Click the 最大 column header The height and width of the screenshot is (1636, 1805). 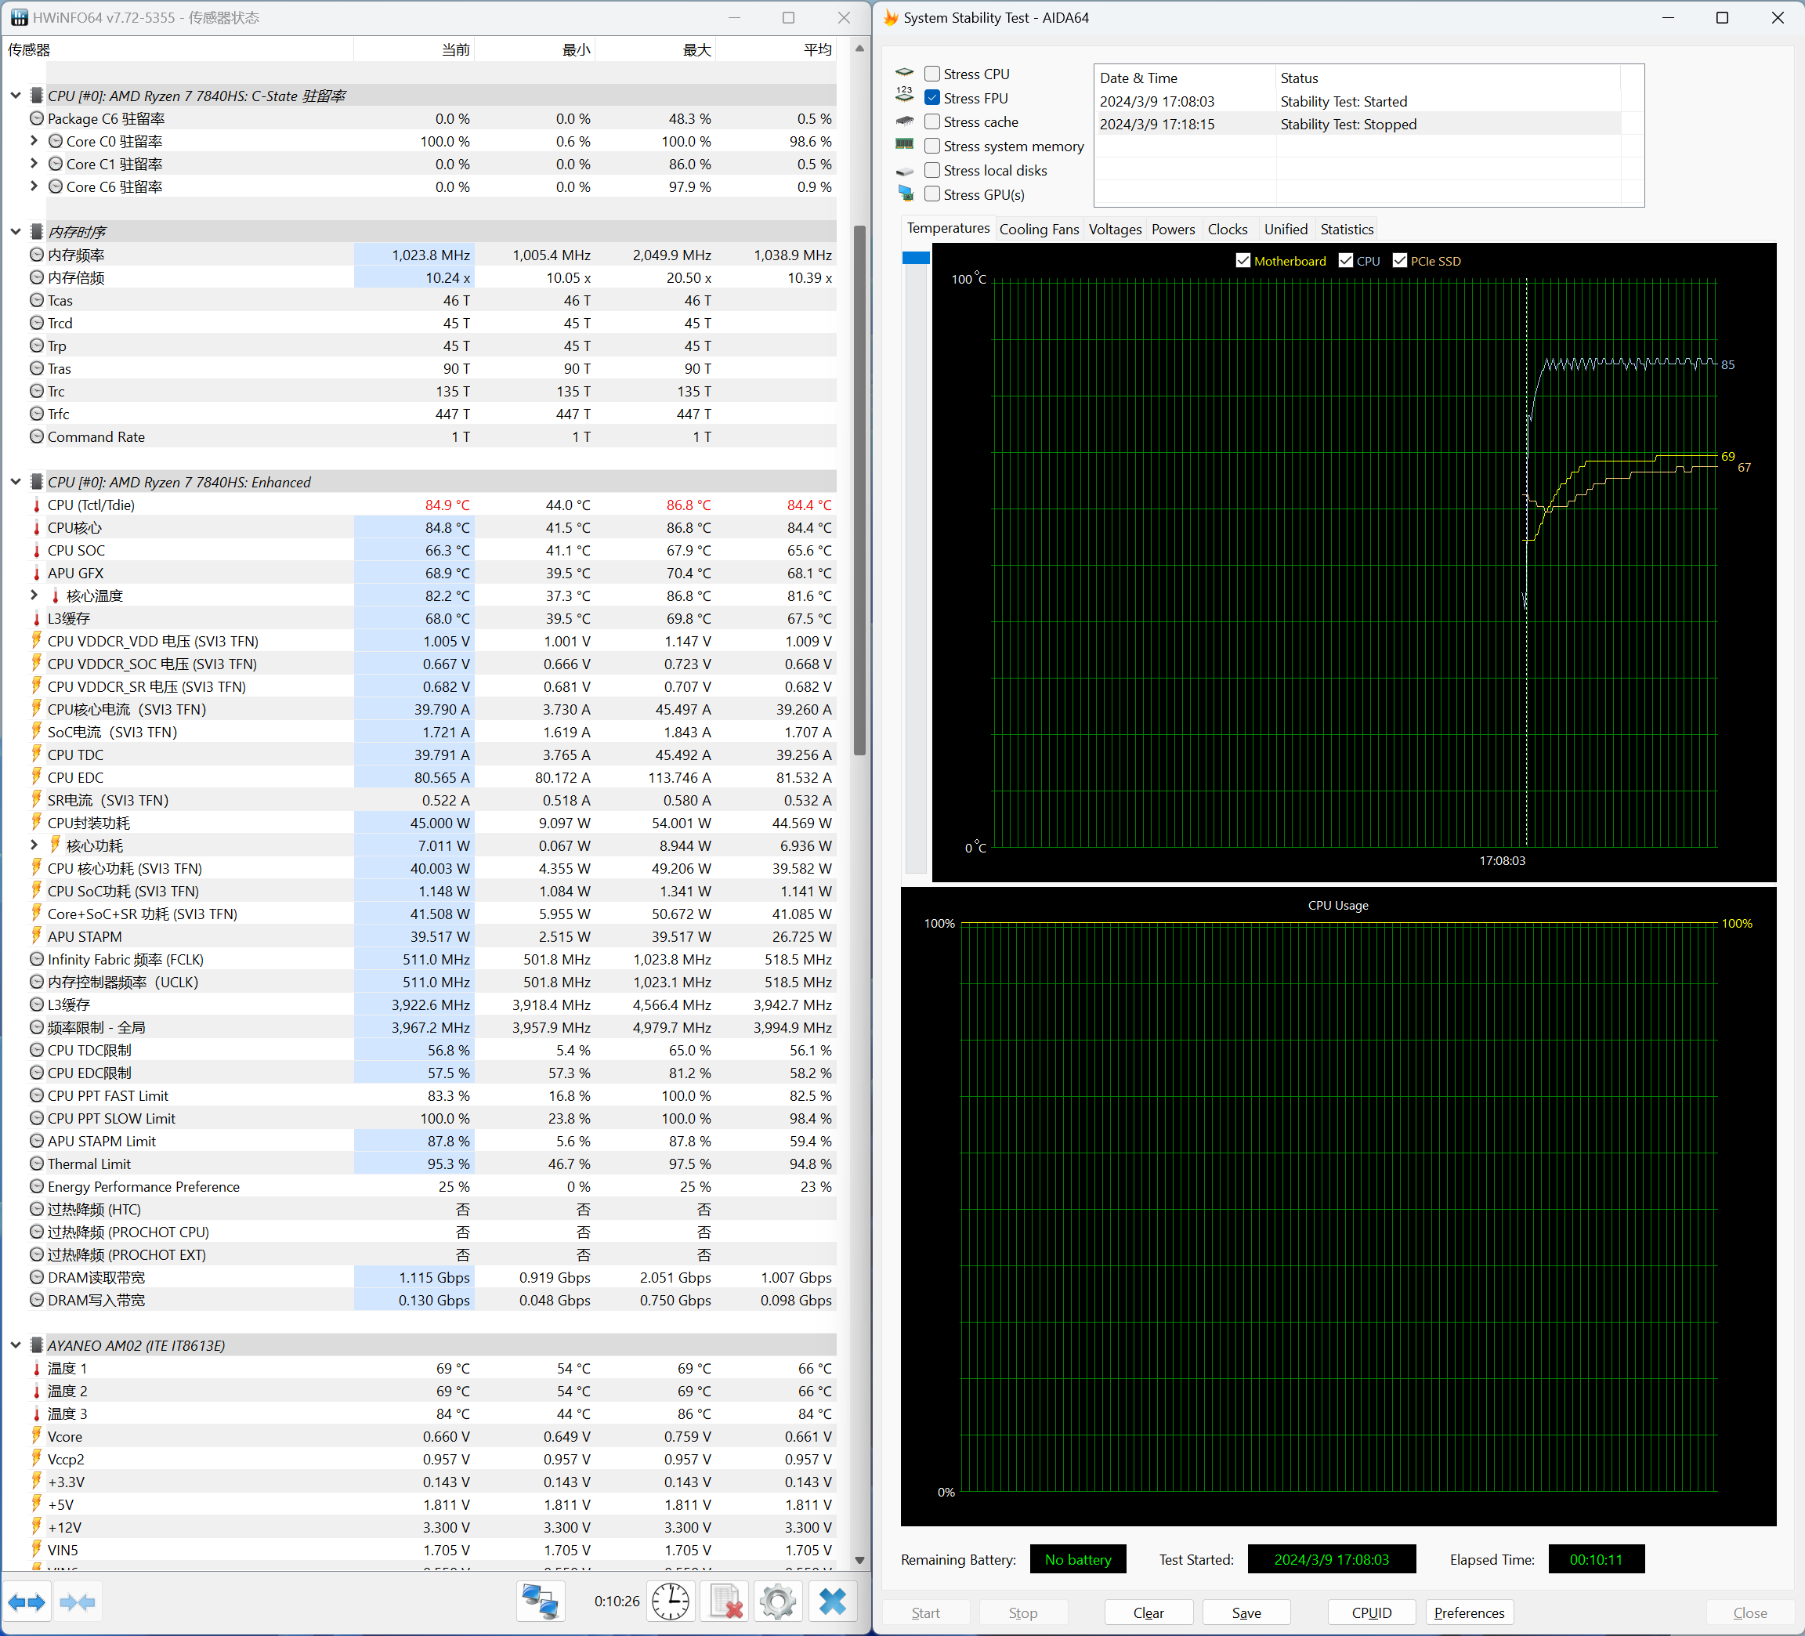(x=656, y=50)
